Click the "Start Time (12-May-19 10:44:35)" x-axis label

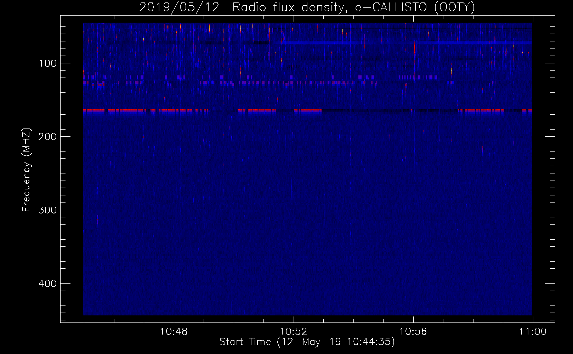307,342
